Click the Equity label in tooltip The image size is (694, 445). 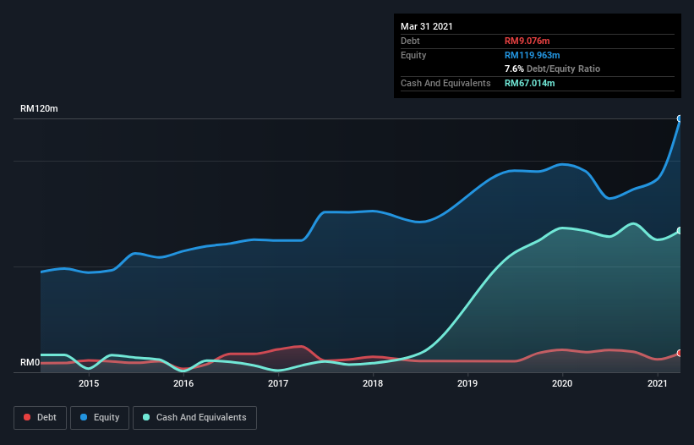[x=413, y=55]
